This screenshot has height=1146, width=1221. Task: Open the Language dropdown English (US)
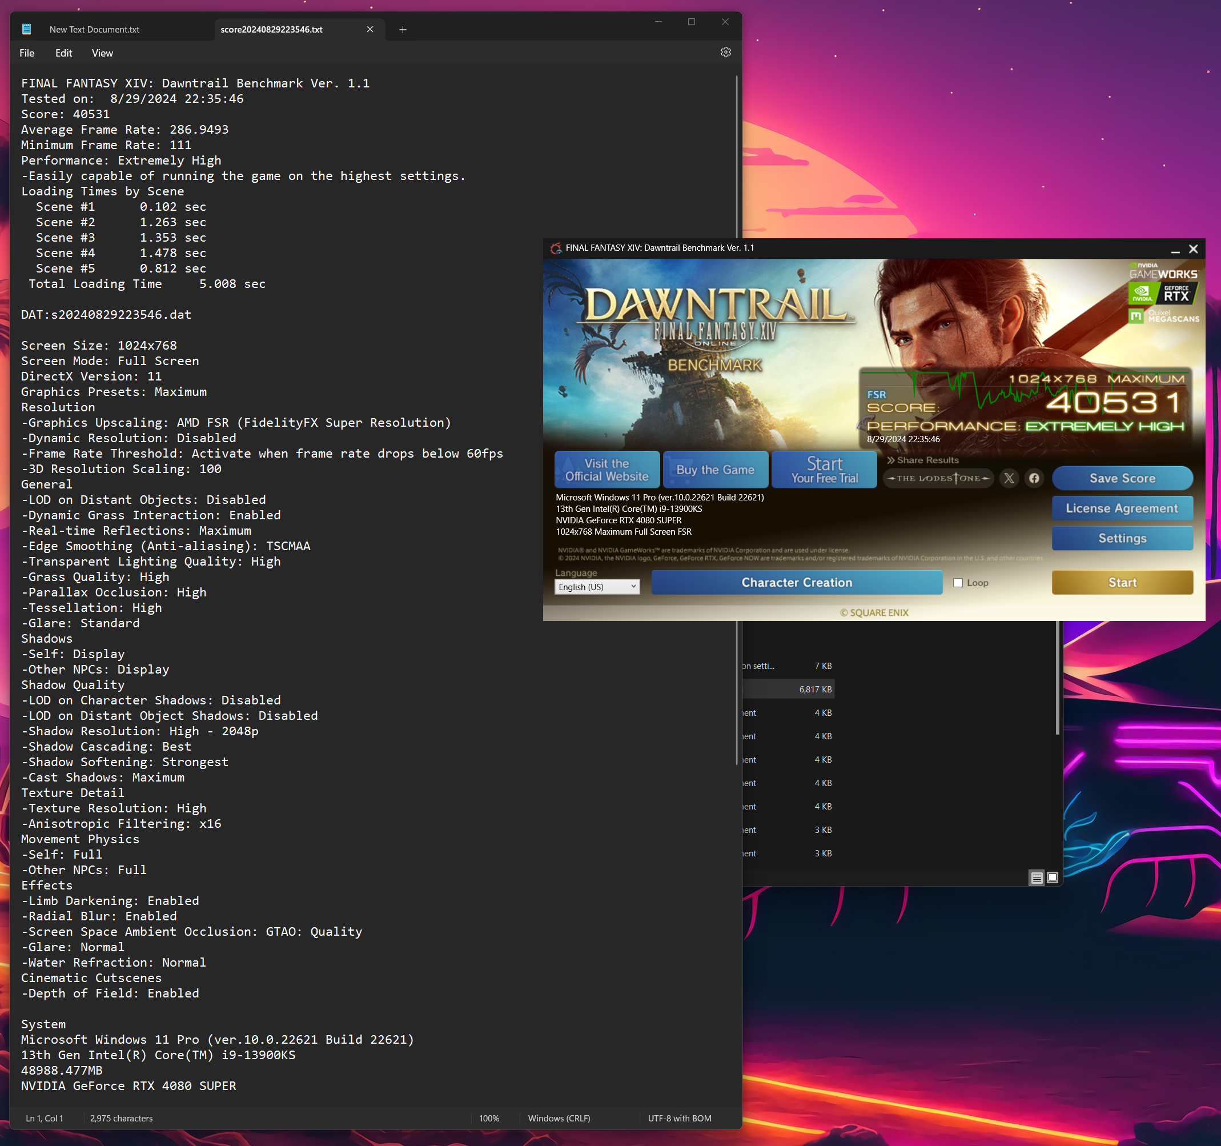[597, 587]
